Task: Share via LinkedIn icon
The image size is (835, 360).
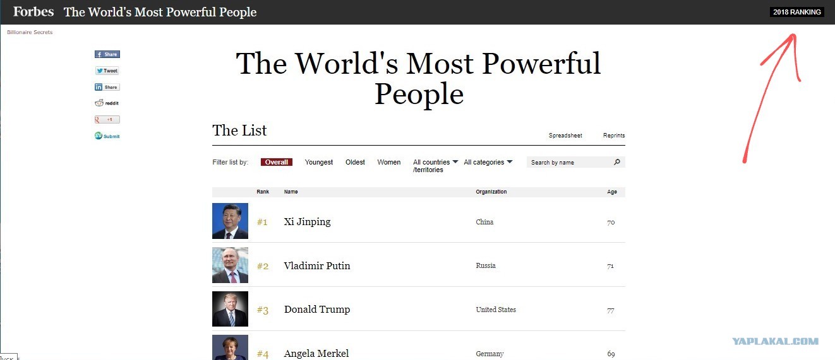Action: (x=107, y=87)
